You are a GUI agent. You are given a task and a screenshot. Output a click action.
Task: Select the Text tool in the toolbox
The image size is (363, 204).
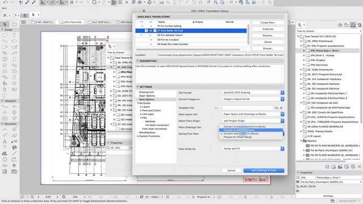(5, 141)
